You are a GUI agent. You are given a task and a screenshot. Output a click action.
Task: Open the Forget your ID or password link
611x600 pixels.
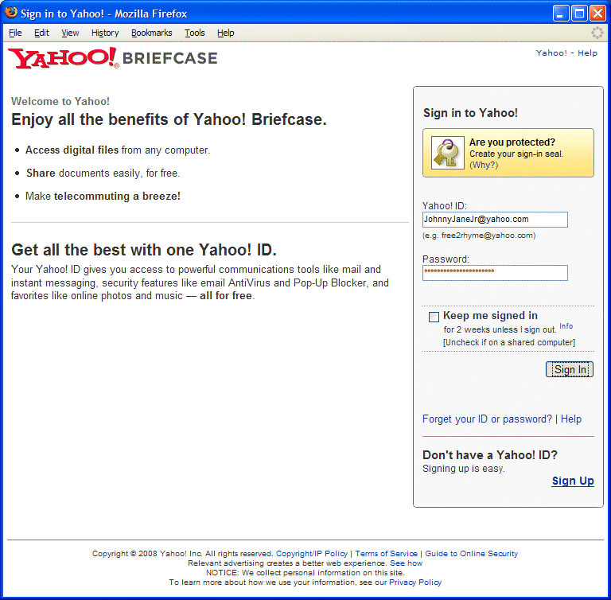point(487,419)
